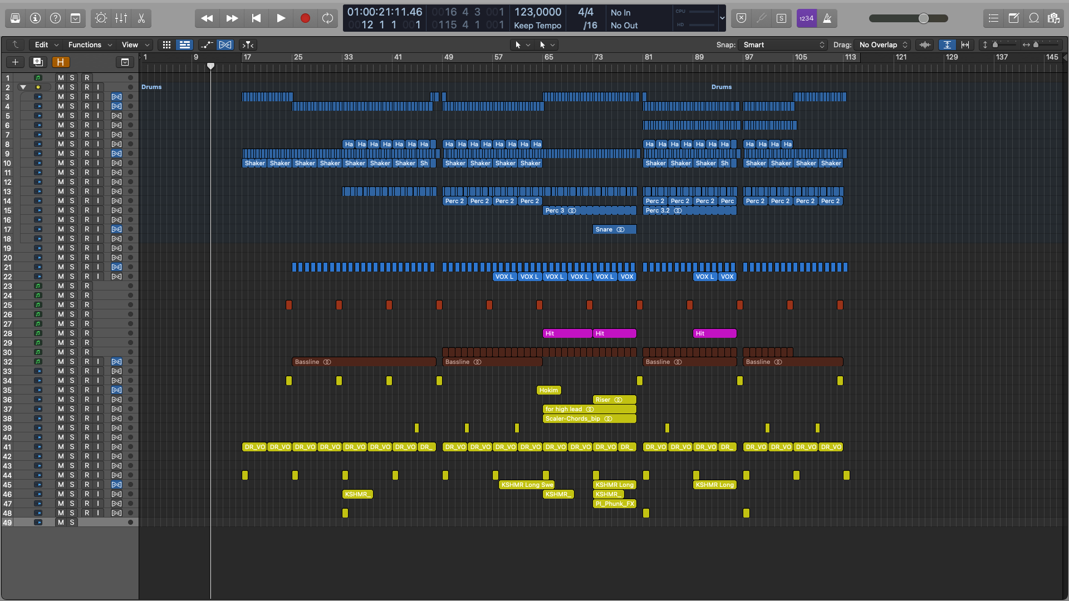The image size is (1069, 601).
Task: Open the Note Pads icon
Action: coord(1013,18)
